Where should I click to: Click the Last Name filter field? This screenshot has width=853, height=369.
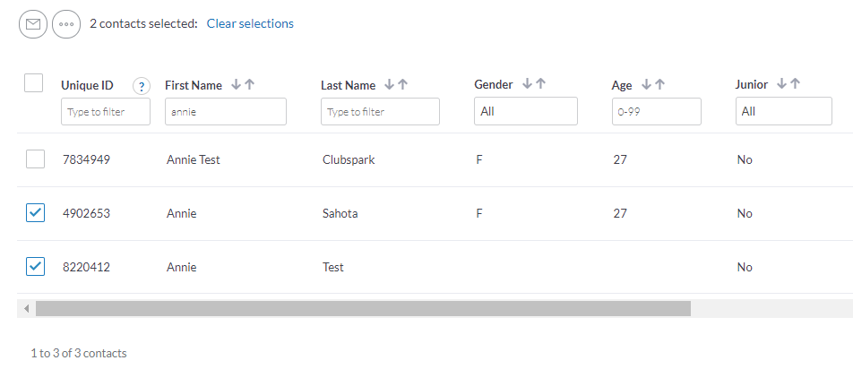tap(380, 111)
